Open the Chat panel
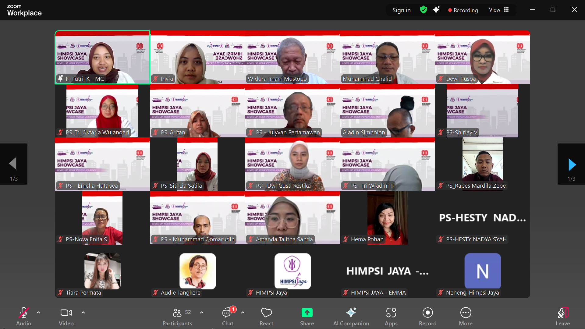This screenshot has height=329, width=585. pos(228,317)
